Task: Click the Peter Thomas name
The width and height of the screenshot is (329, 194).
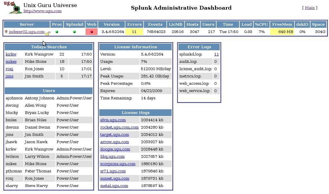Action: (x=38, y=171)
